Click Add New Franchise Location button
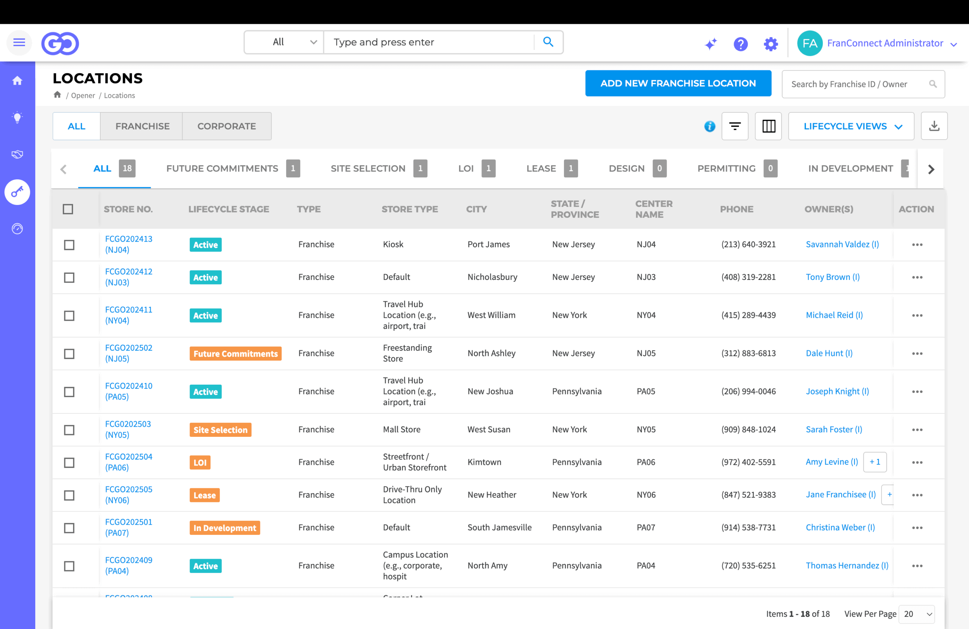The width and height of the screenshot is (969, 629). 678,84
